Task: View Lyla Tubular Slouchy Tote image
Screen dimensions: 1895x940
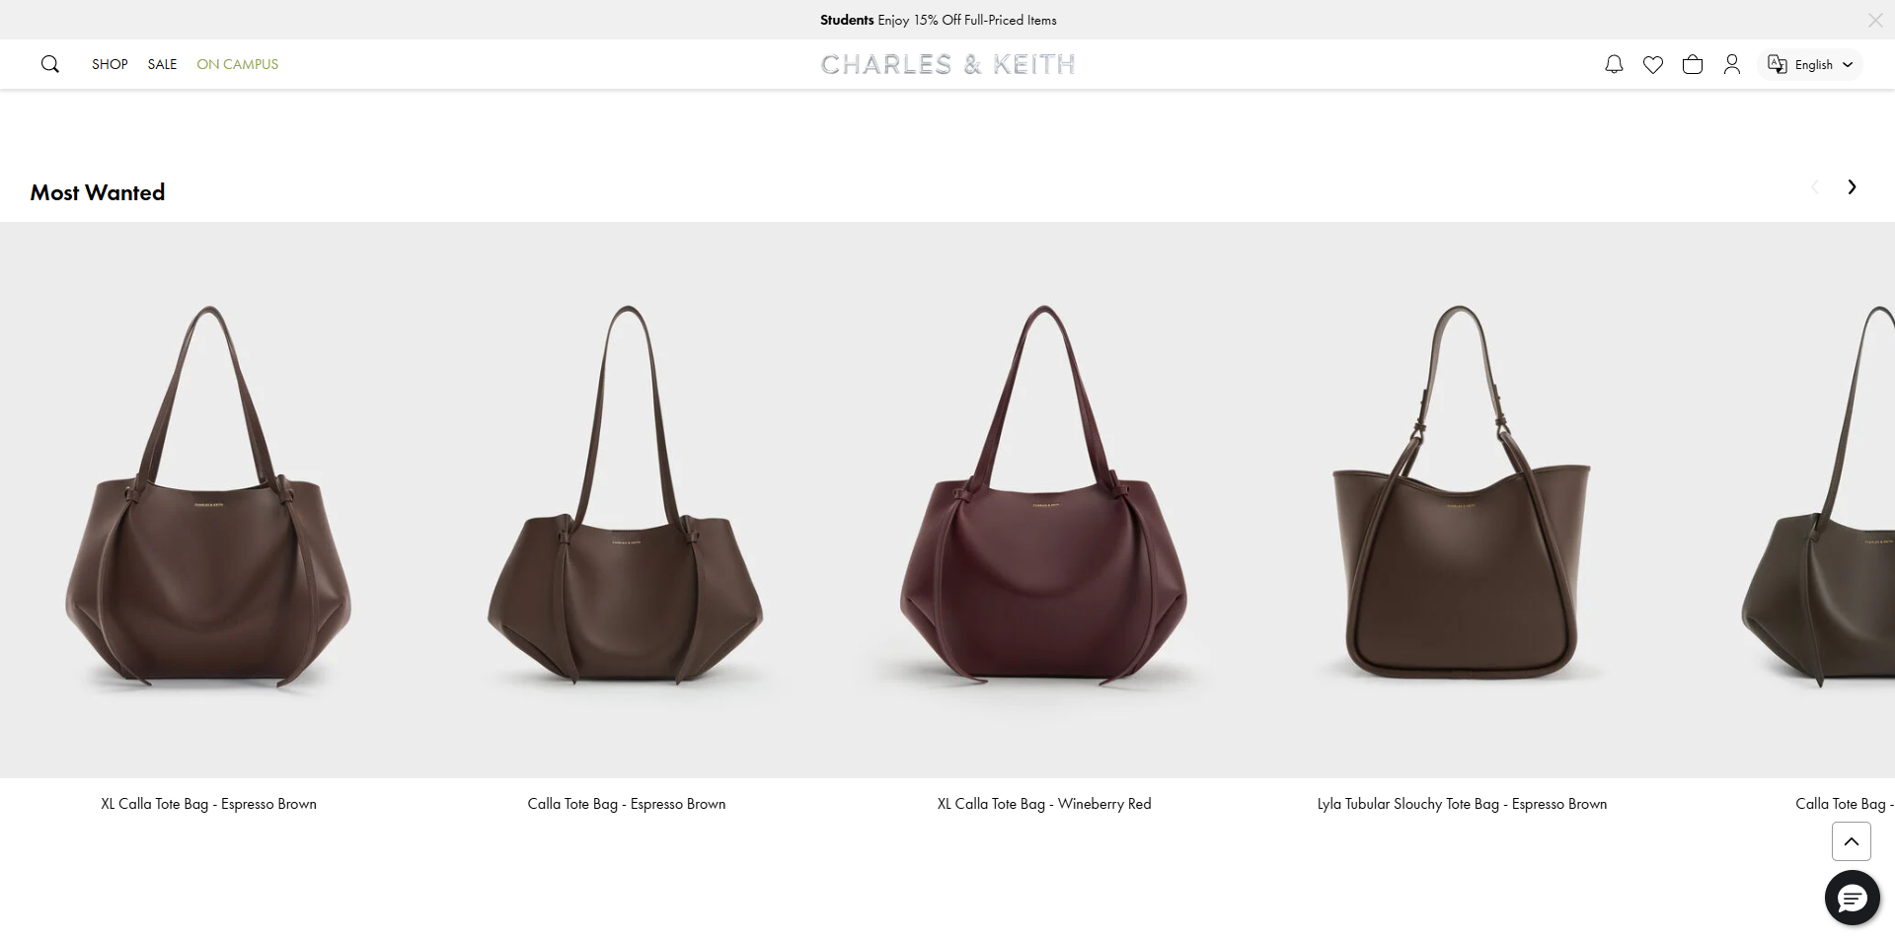Action: click(1461, 499)
